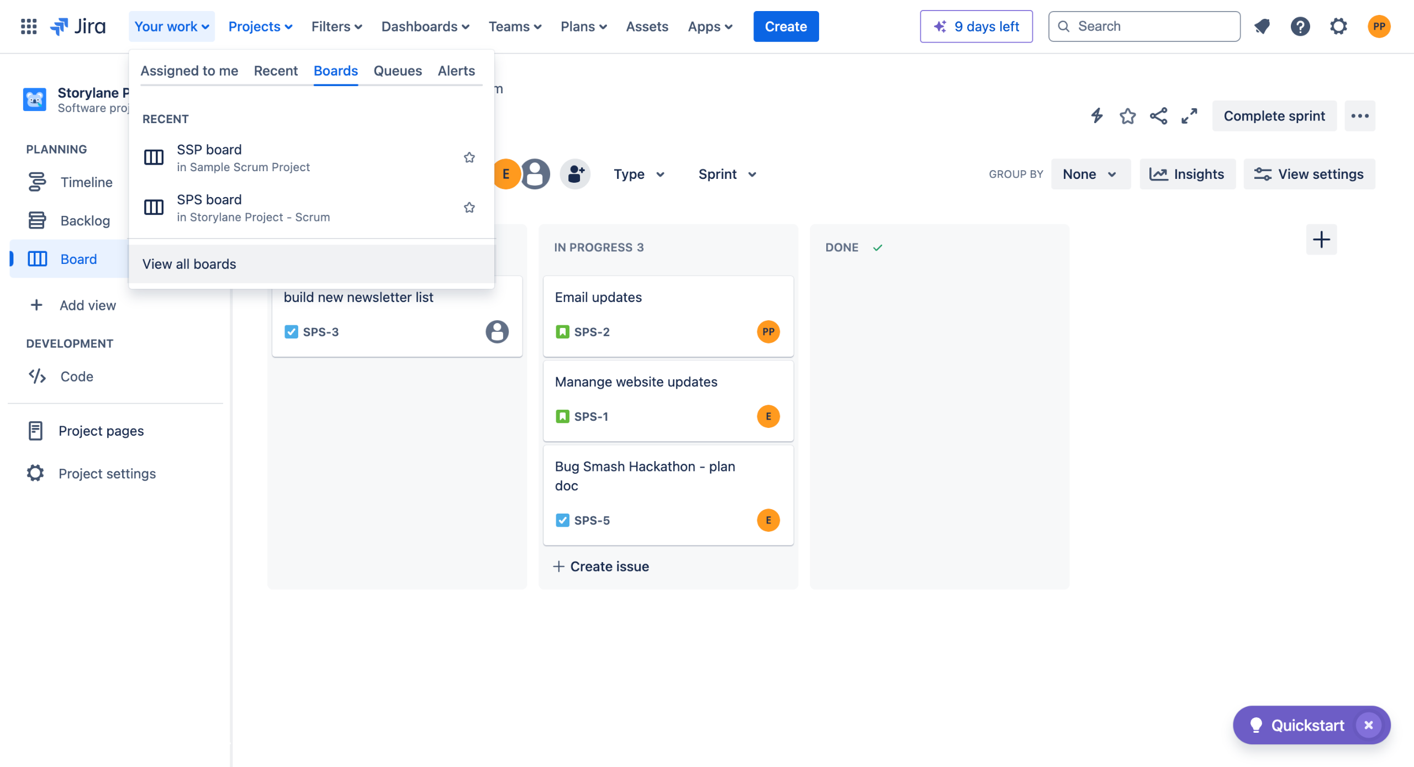Star this board with the star icon
Viewport: 1414px width, 767px height.
click(x=1127, y=116)
